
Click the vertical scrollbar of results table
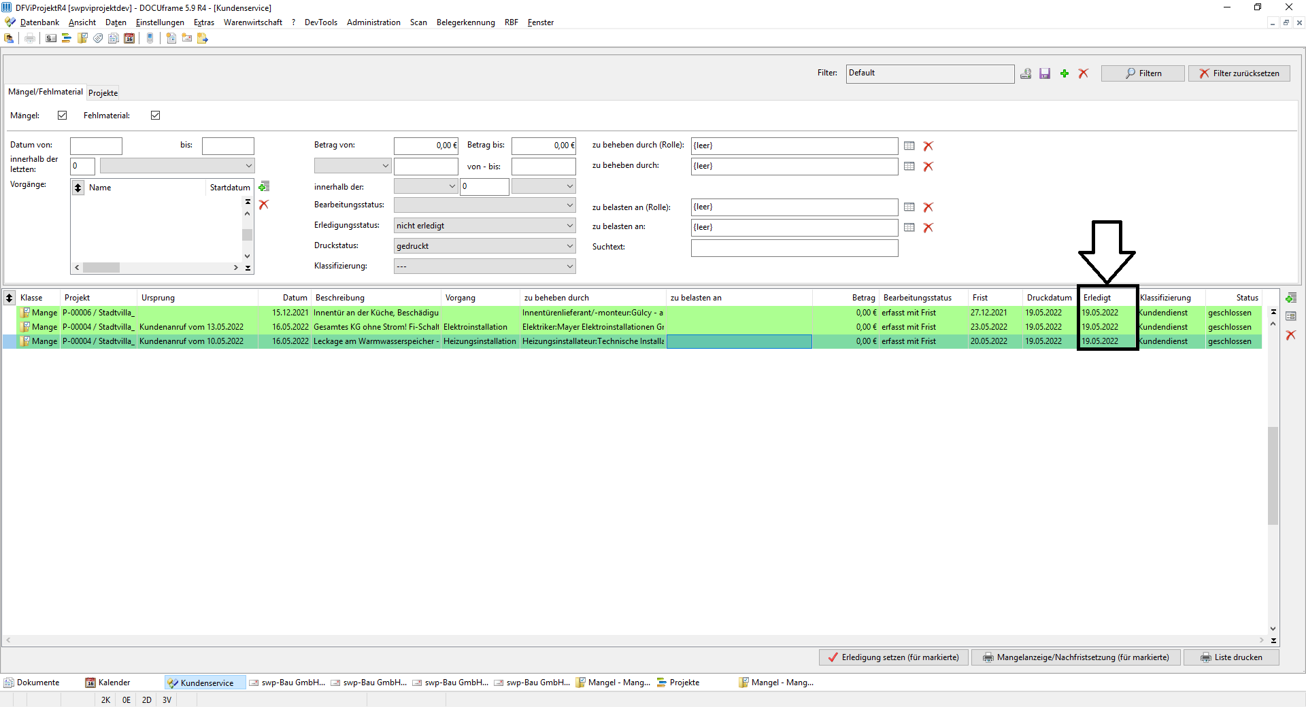pos(1273,476)
